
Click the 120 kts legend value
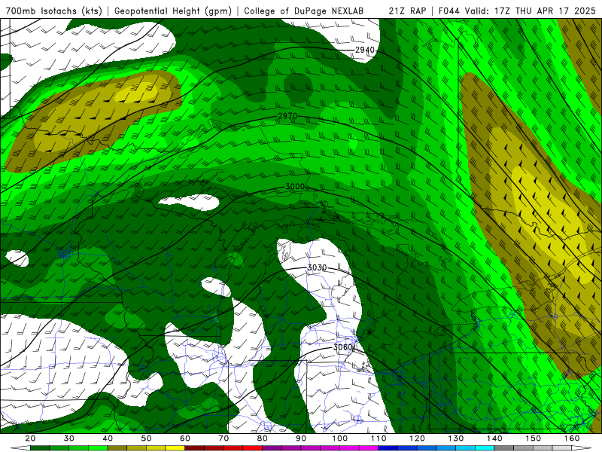pos(417,438)
